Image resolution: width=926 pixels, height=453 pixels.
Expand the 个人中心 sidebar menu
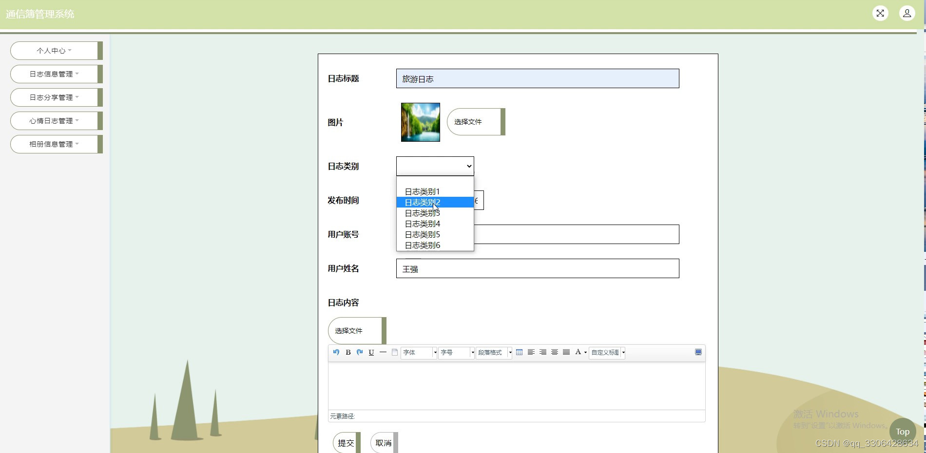[56, 51]
